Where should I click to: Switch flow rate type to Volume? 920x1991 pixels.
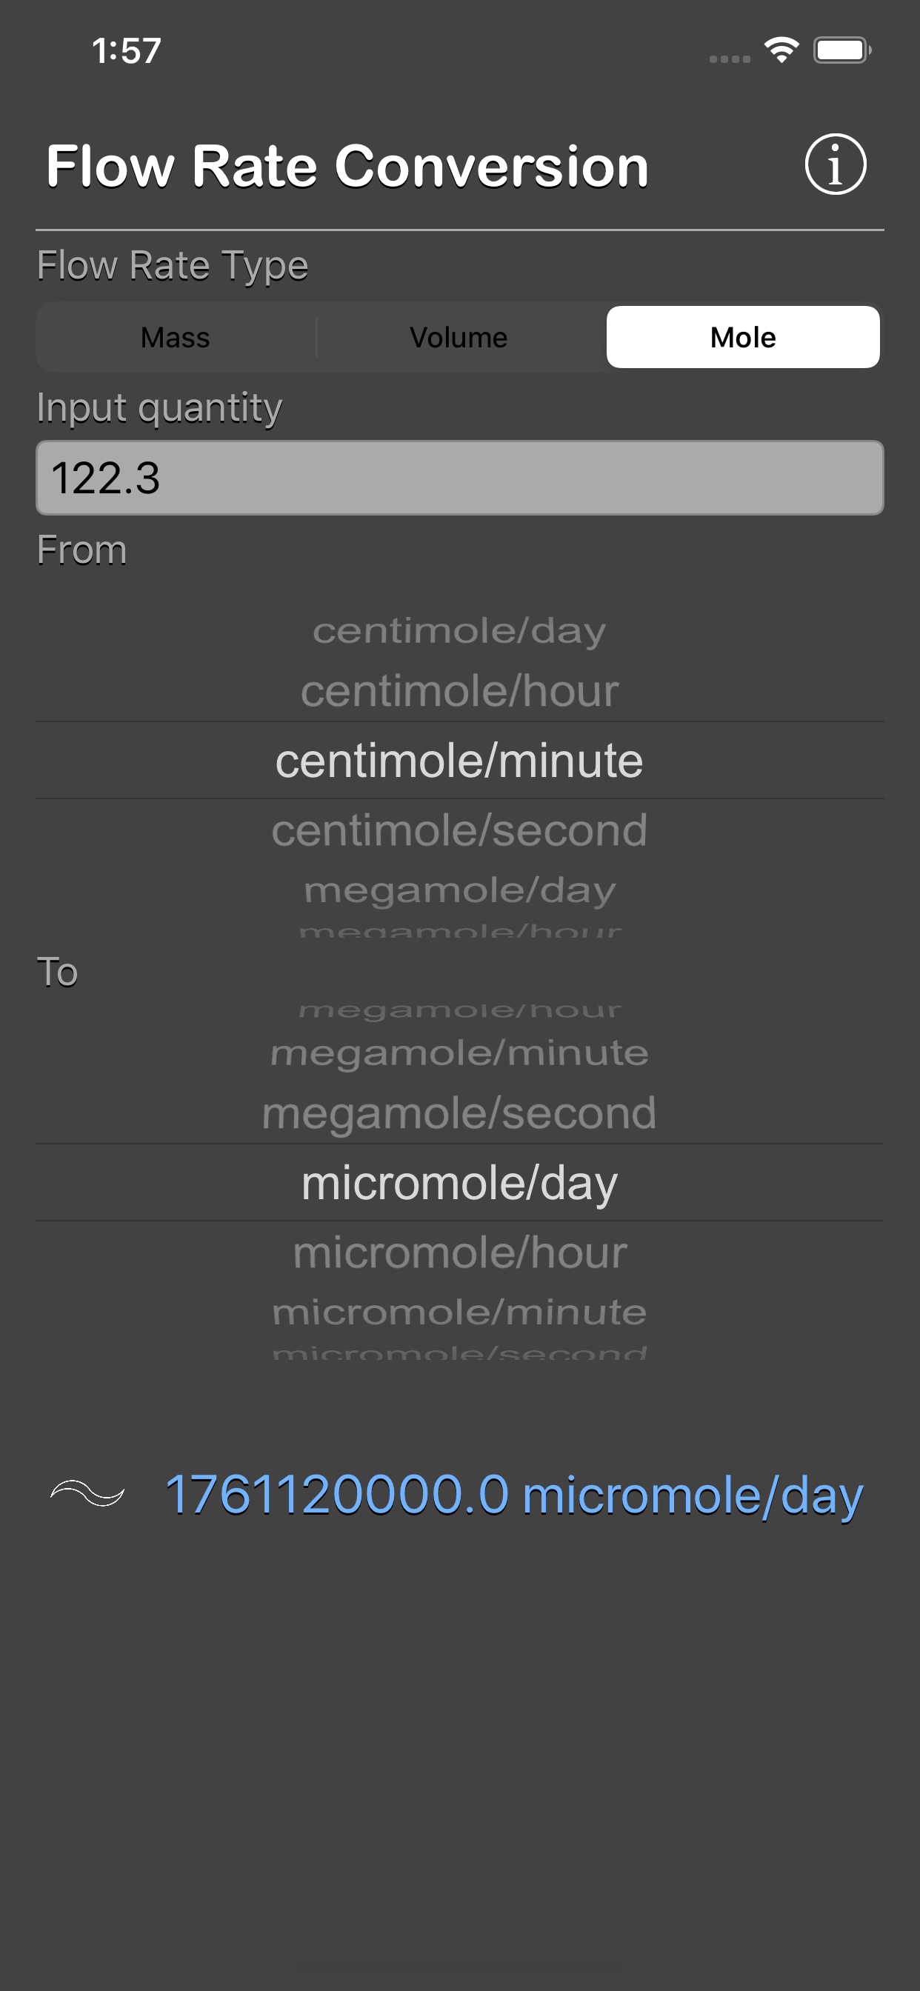click(x=459, y=338)
